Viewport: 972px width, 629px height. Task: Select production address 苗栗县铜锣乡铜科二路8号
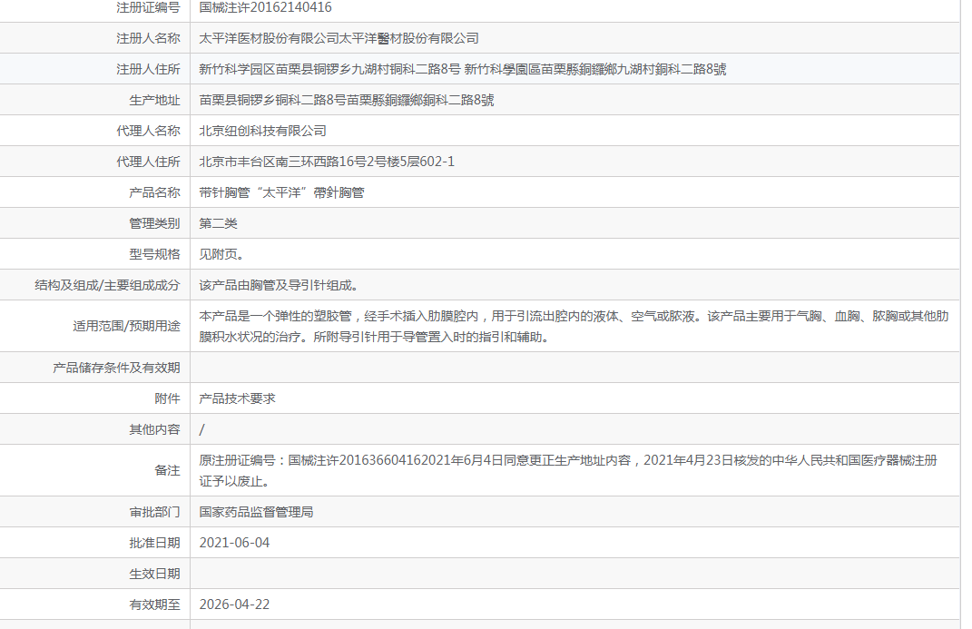click(x=272, y=101)
